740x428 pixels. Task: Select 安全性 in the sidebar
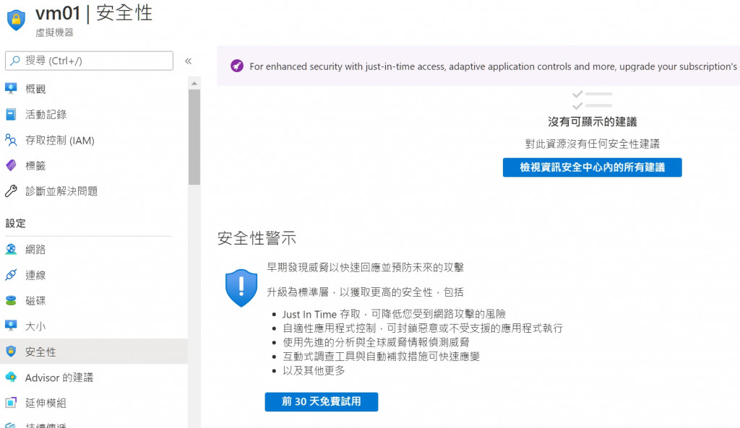point(94,351)
